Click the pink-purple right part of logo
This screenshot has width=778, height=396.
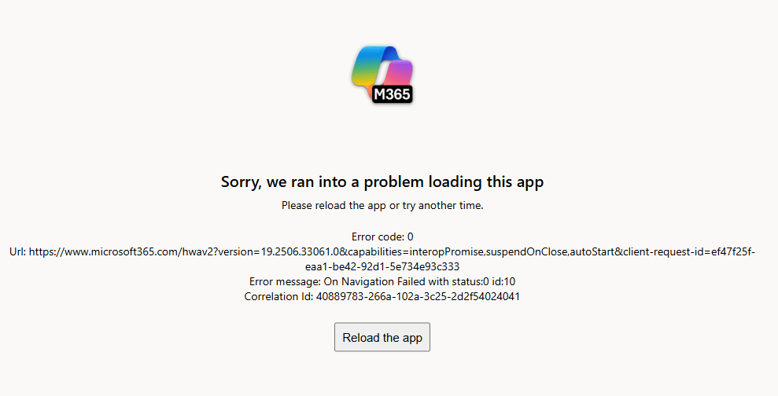400,73
